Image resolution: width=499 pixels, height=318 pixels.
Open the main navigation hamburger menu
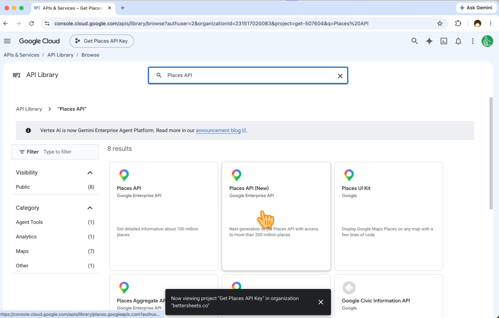[x=7, y=41]
